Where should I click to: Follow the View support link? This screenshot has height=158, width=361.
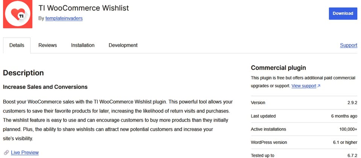click(304, 86)
